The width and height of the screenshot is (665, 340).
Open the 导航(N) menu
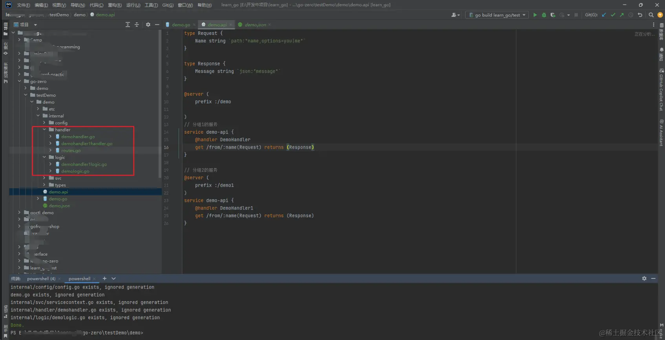point(78,5)
